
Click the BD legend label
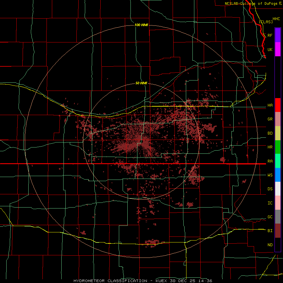point(270,133)
